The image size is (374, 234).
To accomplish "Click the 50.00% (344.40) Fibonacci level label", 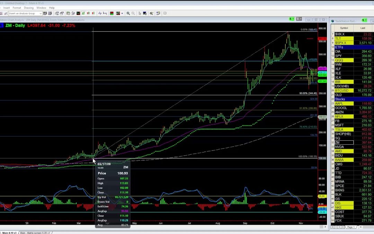I will tap(308, 93).
